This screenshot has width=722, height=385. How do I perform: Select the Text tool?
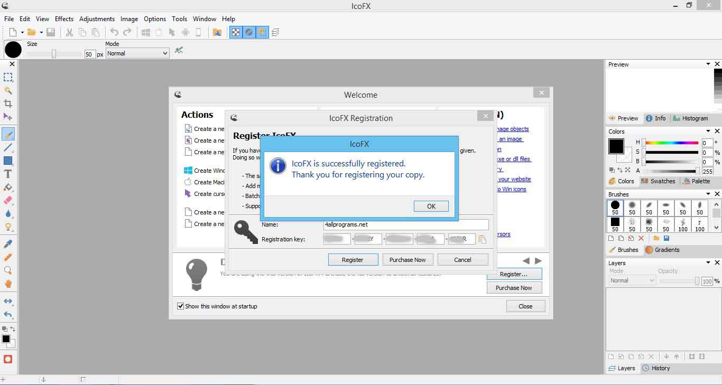(x=8, y=174)
